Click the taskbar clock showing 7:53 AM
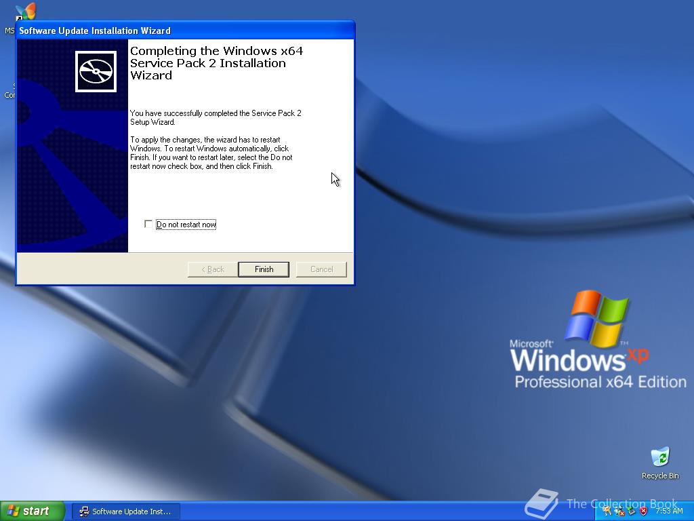This screenshot has height=521, width=694. (670, 510)
